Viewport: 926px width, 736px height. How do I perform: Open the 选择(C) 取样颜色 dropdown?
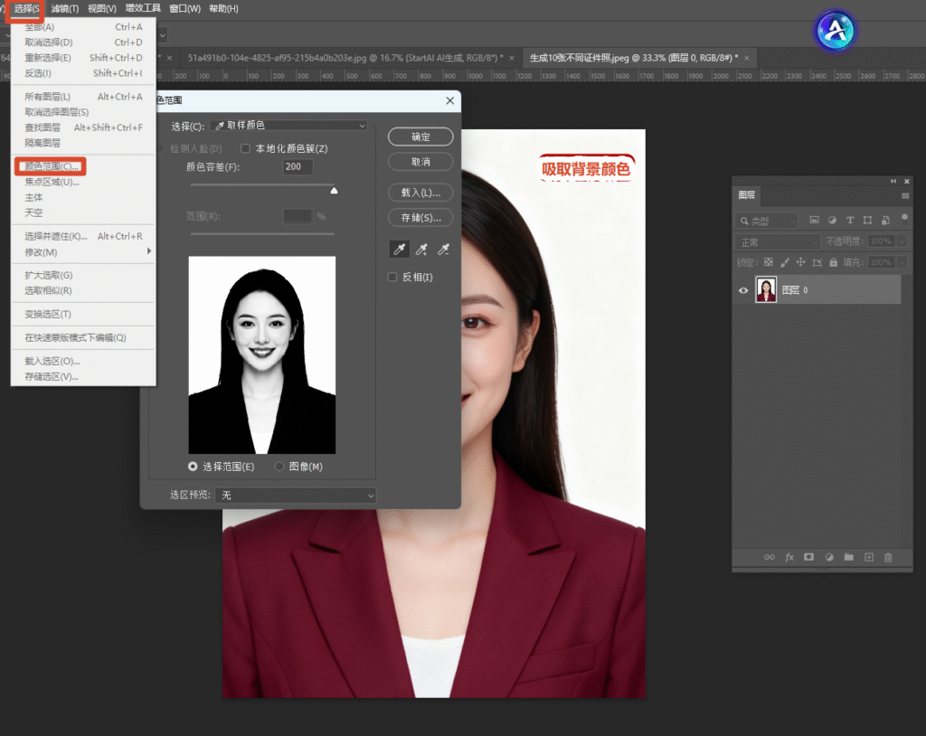click(x=288, y=125)
